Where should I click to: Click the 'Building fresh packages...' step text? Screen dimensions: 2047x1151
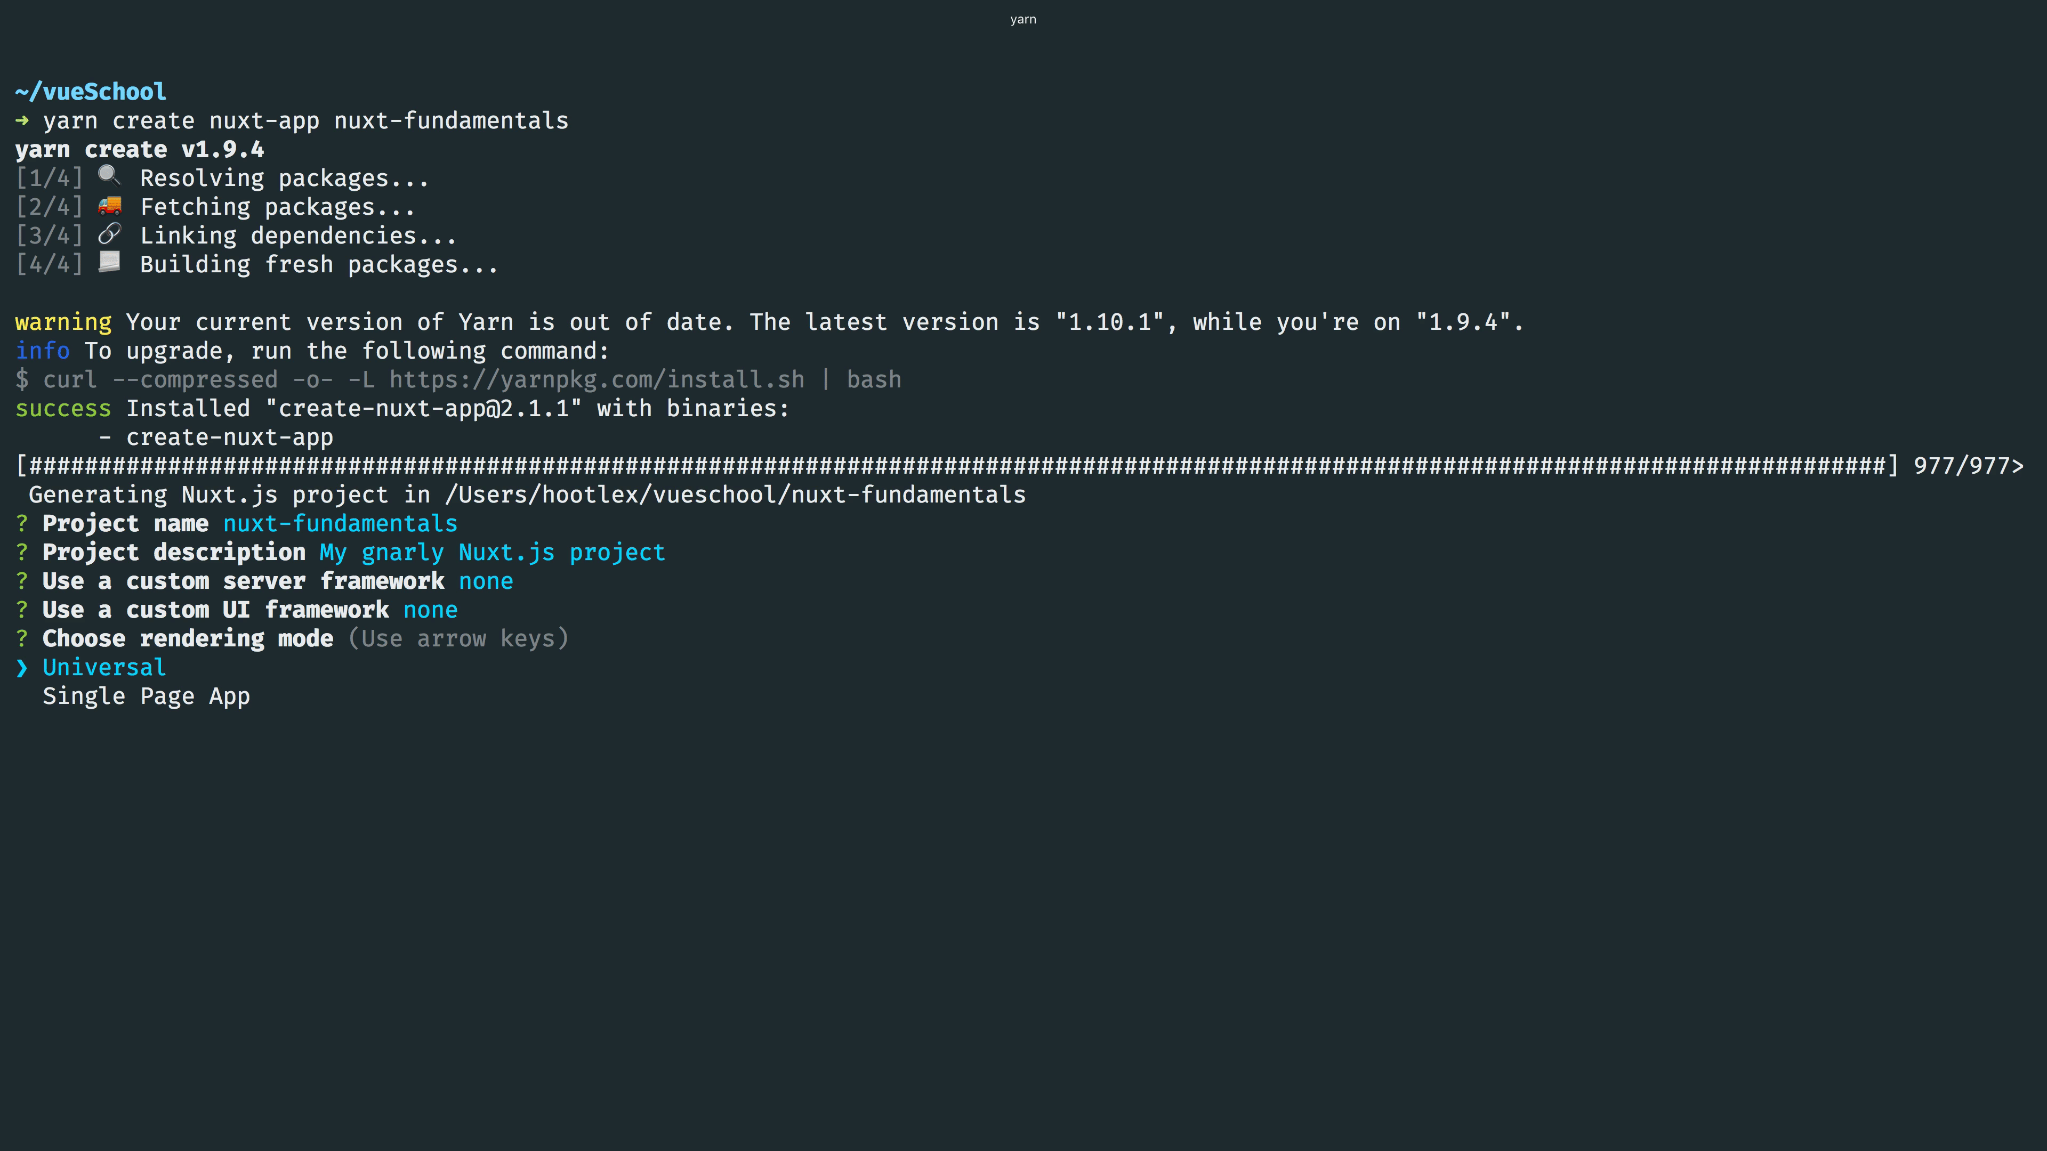click(x=319, y=264)
